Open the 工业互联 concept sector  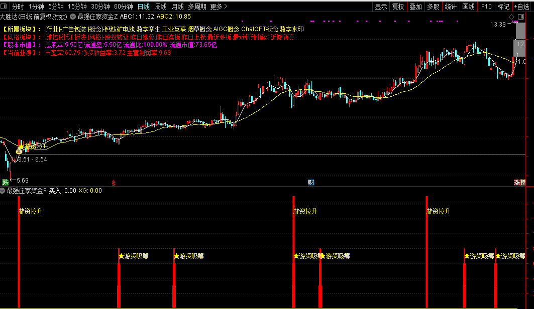174,30
